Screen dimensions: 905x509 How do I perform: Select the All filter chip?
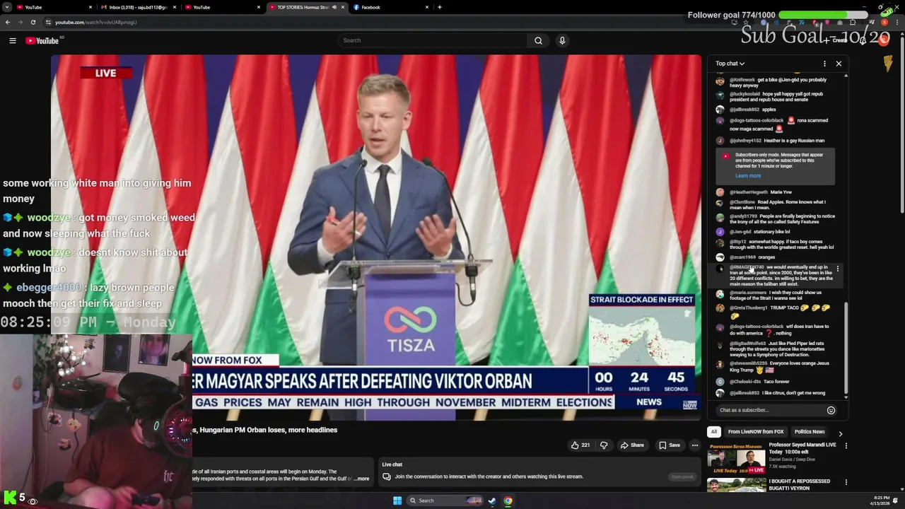point(714,432)
